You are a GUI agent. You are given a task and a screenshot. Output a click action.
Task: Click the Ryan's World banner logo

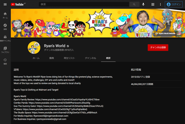click(x=100, y=21)
